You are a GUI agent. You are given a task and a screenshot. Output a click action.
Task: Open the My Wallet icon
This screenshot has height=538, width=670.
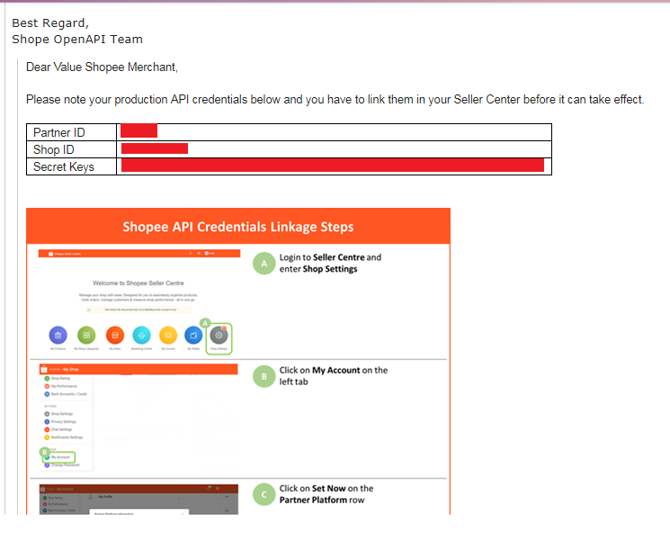pyautogui.click(x=193, y=335)
